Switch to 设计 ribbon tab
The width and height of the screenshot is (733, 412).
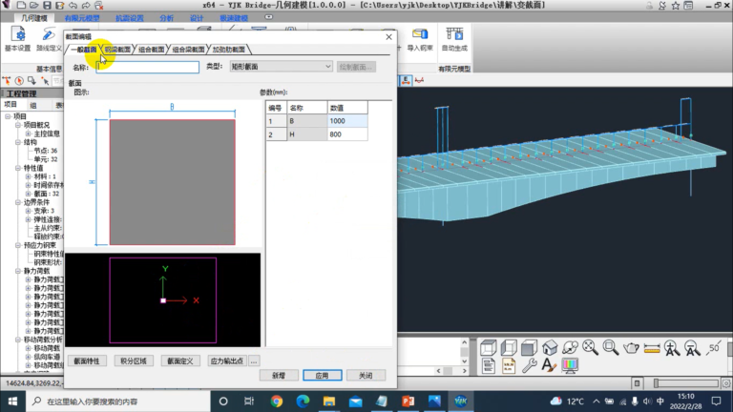197,18
